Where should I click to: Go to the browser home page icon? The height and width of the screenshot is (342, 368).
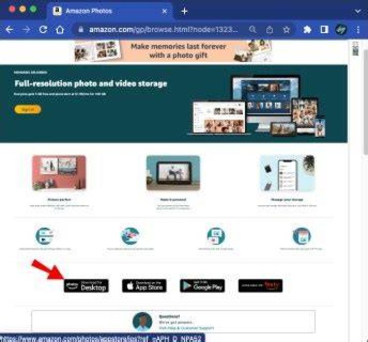(x=60, y=30)
